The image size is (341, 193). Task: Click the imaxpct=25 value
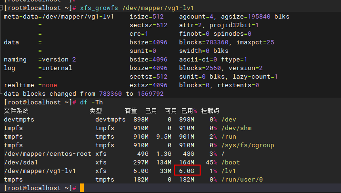[x=255, y=42]
